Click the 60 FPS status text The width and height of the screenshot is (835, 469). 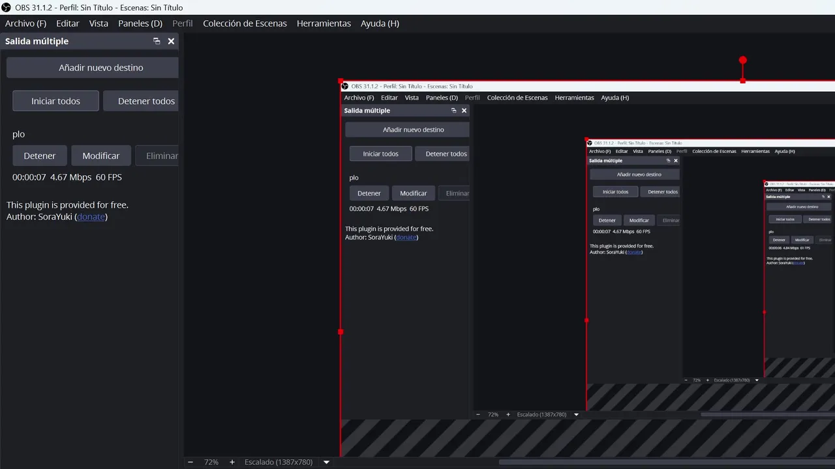(x=109, y=177)
